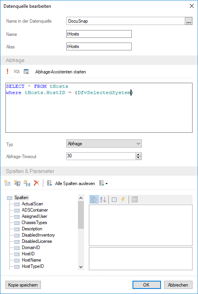
Task: Select HostID column in tree
Action: tap(28, 254)
